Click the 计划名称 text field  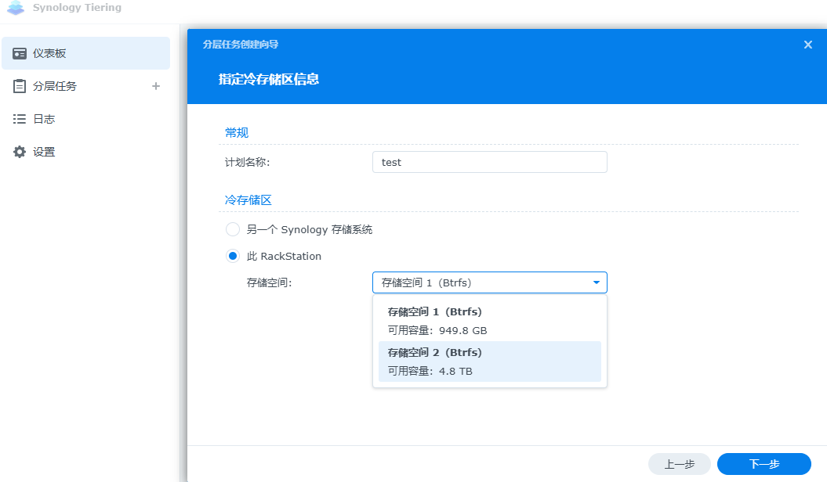pos(489,162)
